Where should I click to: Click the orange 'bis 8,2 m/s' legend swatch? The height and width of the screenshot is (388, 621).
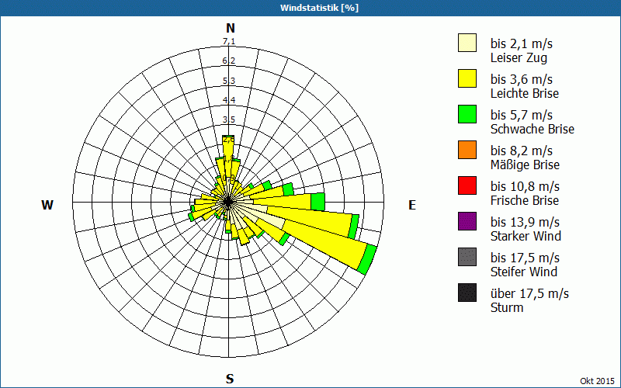[467, 150]
